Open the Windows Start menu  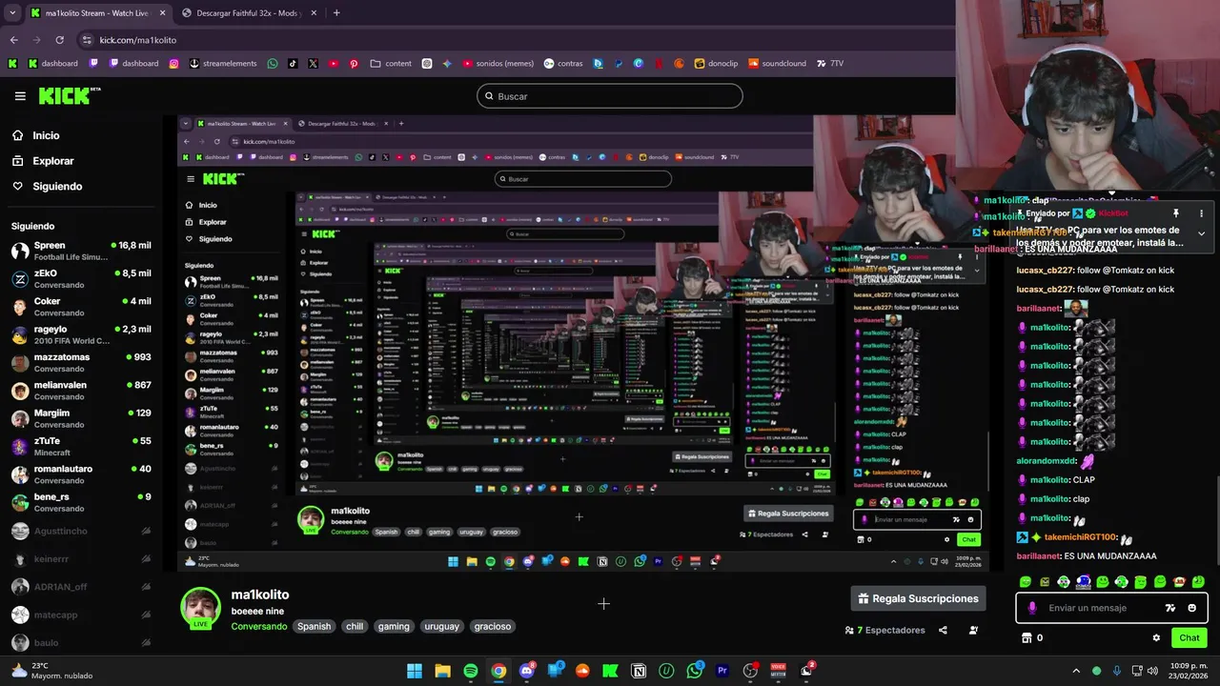[x=415, y=671]
